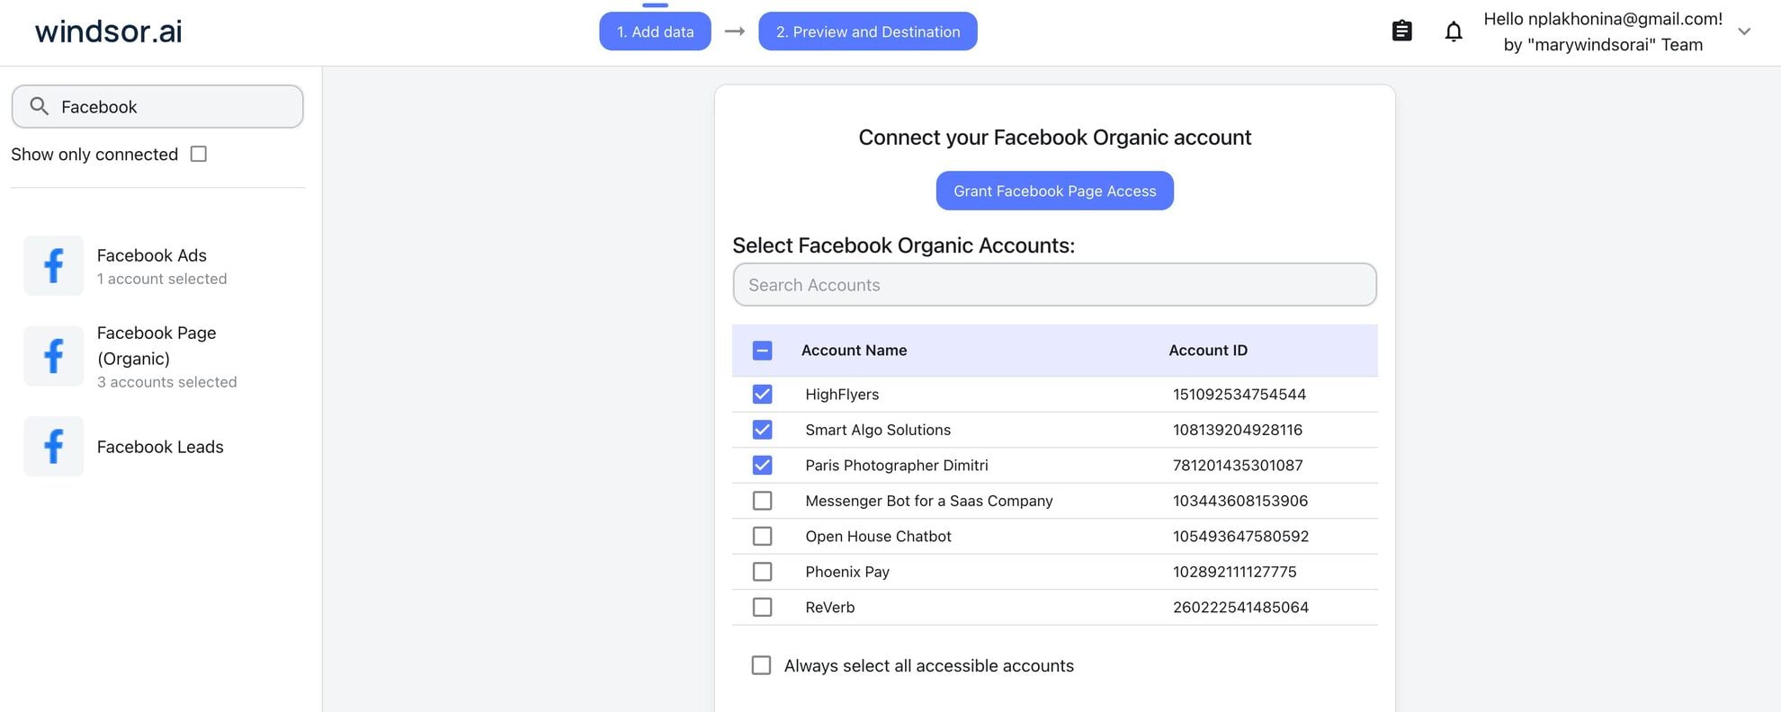Uncheck Smart Algo Solutions account

point(762,430)
